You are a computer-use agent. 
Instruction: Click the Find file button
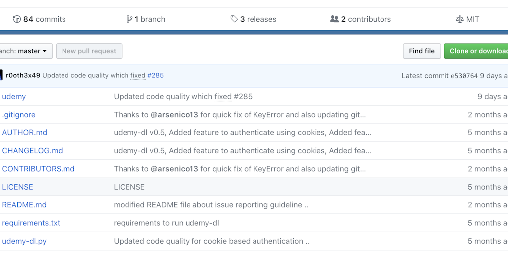(x=422, y=51)
